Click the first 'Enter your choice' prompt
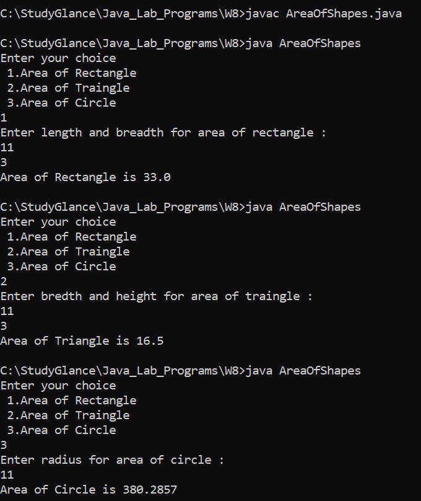 pyautogui.click(x=58, y=58)
